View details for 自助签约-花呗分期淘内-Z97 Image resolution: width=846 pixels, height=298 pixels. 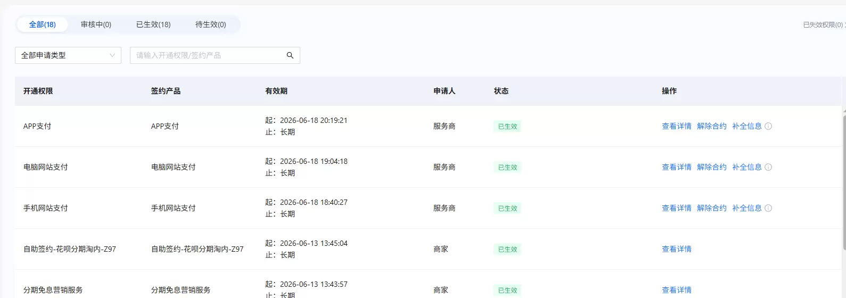click(677, 249)
